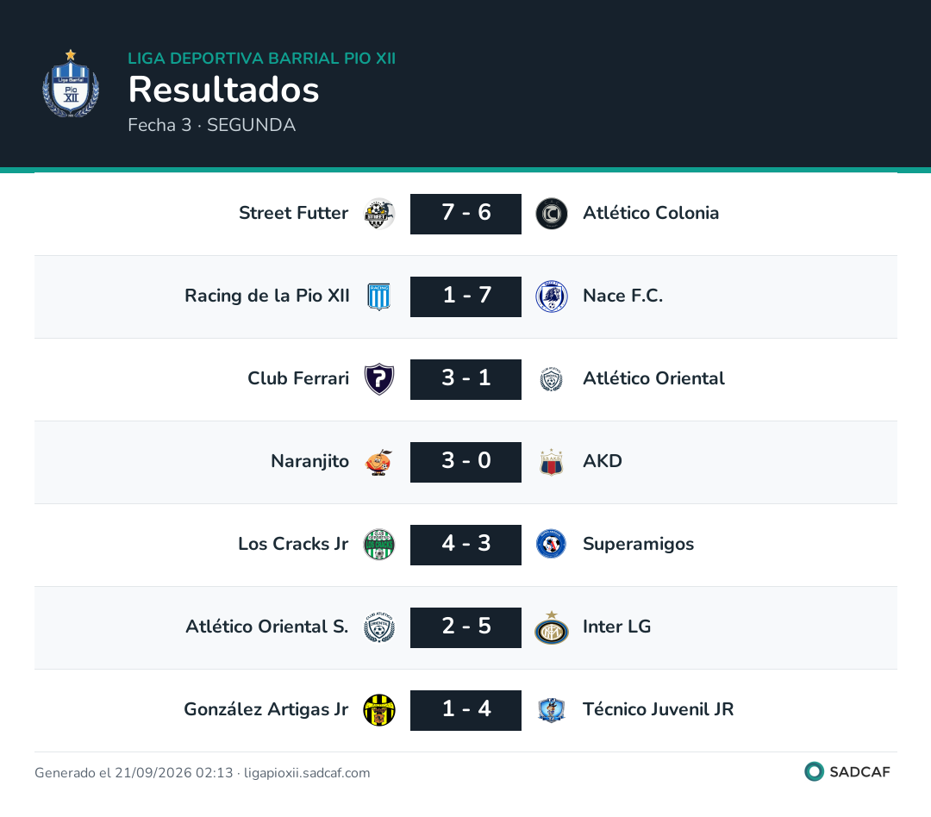Open the Inter LG team name
This screenshot has width=931, height=817.
(617, 627)
